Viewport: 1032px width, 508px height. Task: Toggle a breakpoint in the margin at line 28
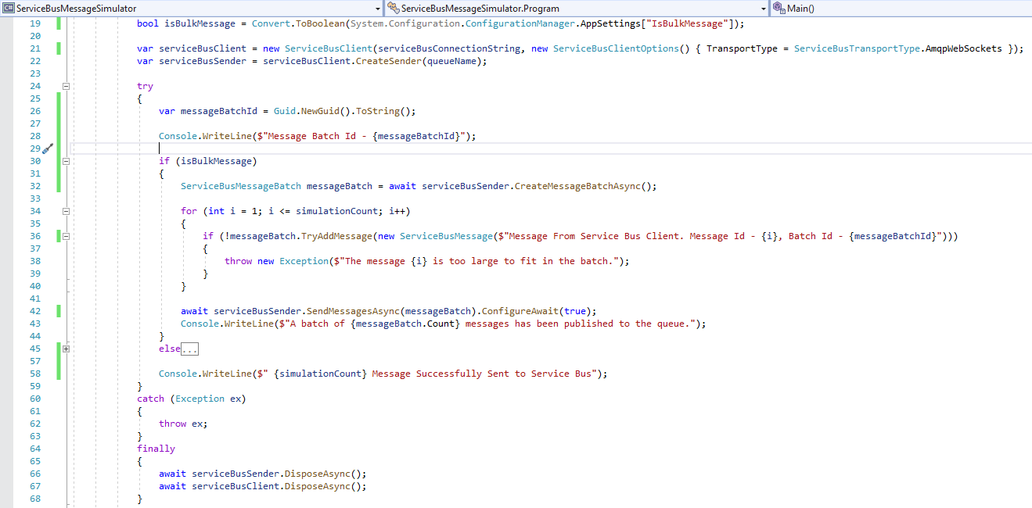8,136
